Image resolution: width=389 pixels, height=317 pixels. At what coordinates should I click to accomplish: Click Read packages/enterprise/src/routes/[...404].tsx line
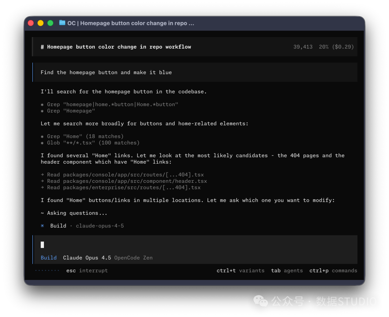pyautogui.click(x=121, y=187)
